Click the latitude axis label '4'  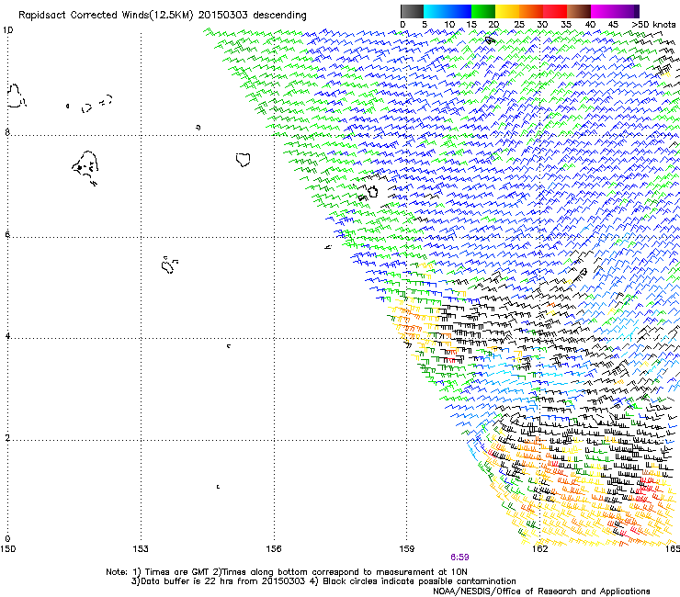pos(7,336)
